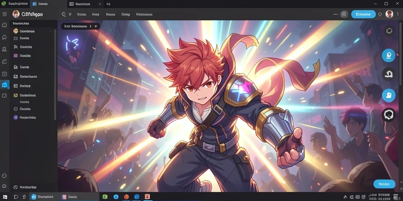Open the taskbar clock and date
The image size is (403, 201).
(380, 197)
